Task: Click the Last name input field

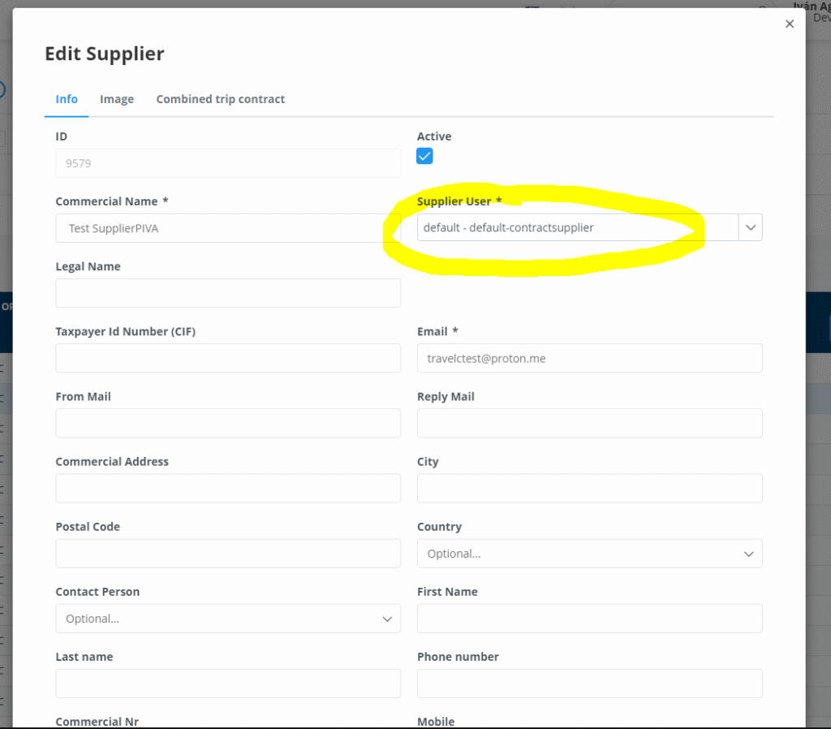Action: point(227,684)
